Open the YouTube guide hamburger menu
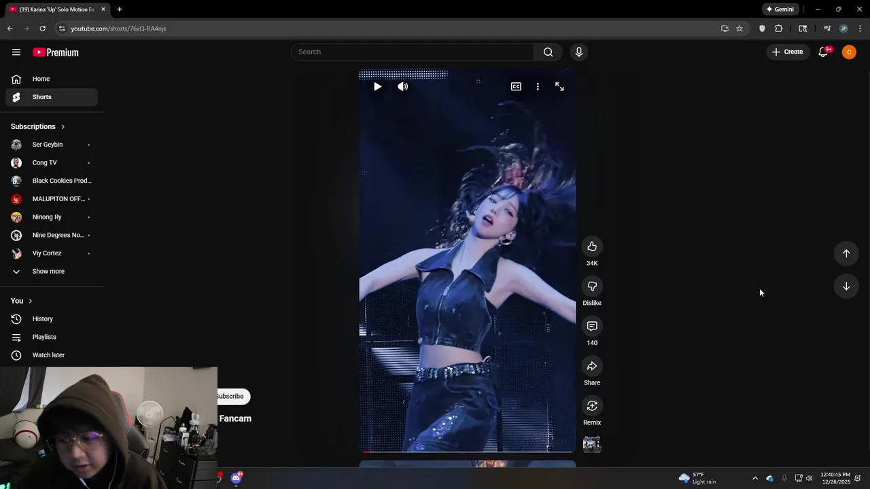 [x=16, y=52]
